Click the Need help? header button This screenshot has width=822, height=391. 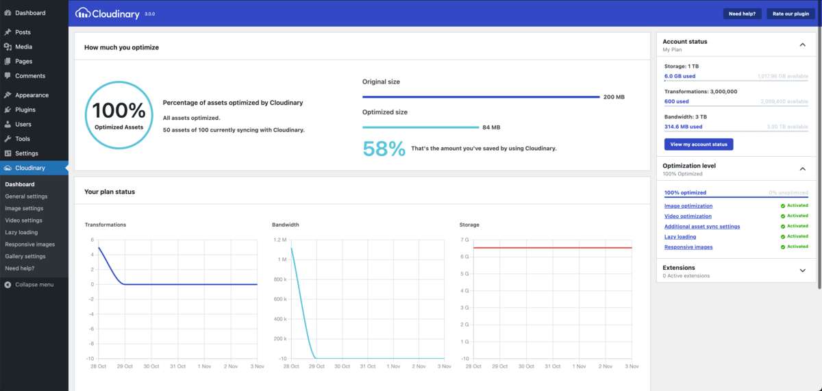(x=742, y=14)
